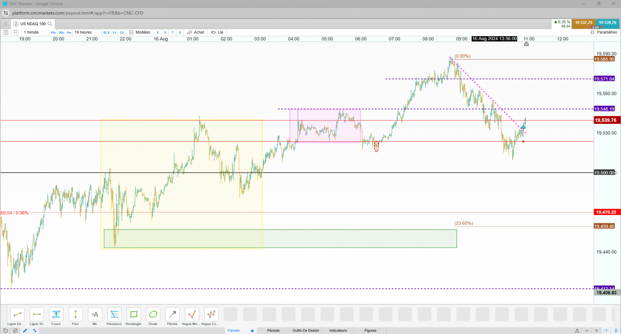Click the Paramètres gear icon
Image resolution: width=621 pixels, height=334 pixels.
(593, 32)
